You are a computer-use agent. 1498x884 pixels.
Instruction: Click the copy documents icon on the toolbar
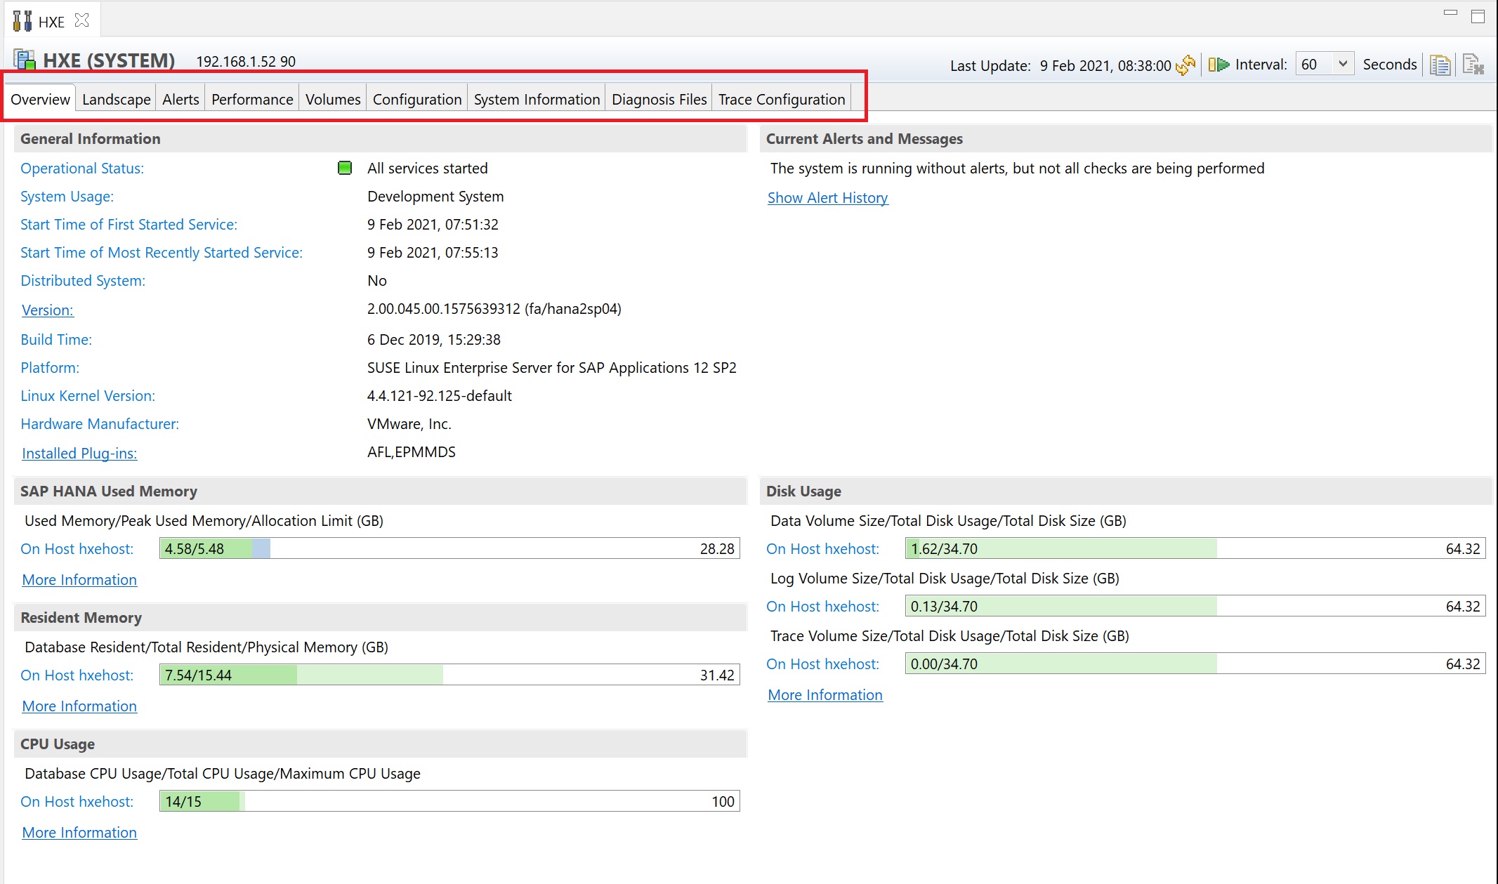click(1440, 65)
